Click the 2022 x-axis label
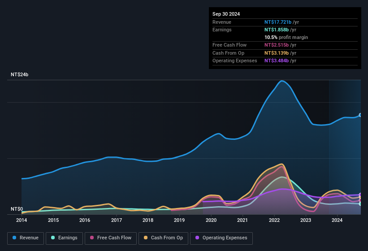The height and width of the screenshot is (251, 368). point(274,220)
